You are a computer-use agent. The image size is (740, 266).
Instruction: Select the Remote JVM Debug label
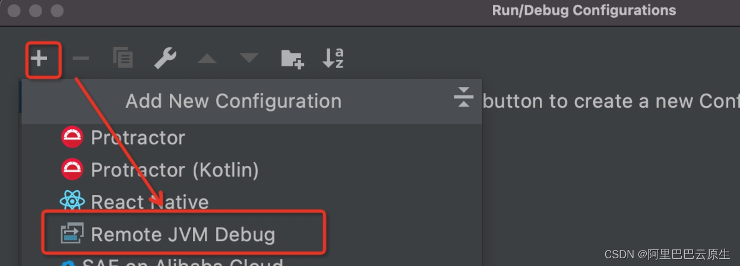pyautogui.click(x=183, y=235)
